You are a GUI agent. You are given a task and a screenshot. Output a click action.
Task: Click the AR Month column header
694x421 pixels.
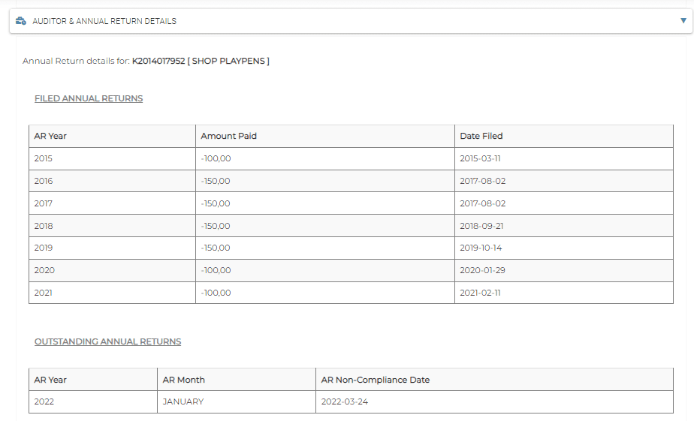click(183, 380)
